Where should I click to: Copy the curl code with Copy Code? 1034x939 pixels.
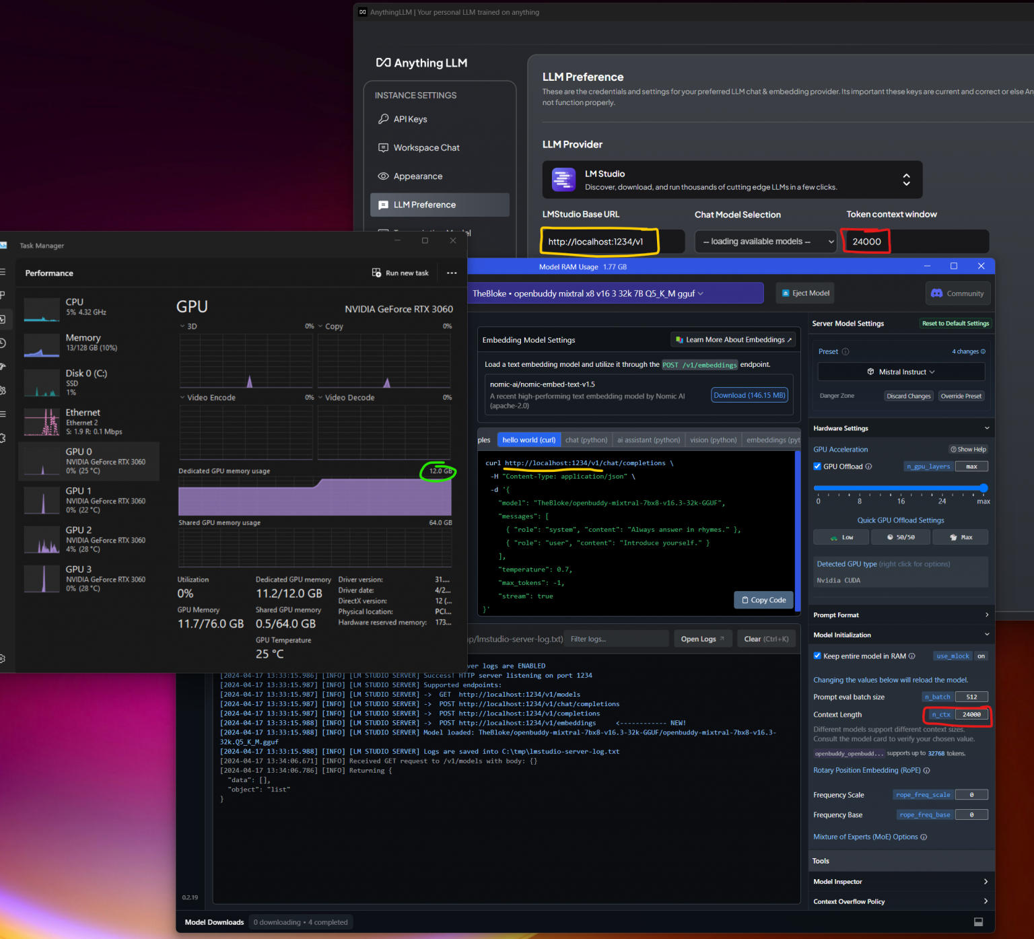coord(763,600)
